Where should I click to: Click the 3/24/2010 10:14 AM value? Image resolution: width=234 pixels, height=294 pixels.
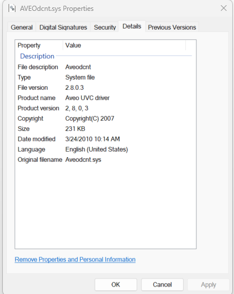point(93,139)
